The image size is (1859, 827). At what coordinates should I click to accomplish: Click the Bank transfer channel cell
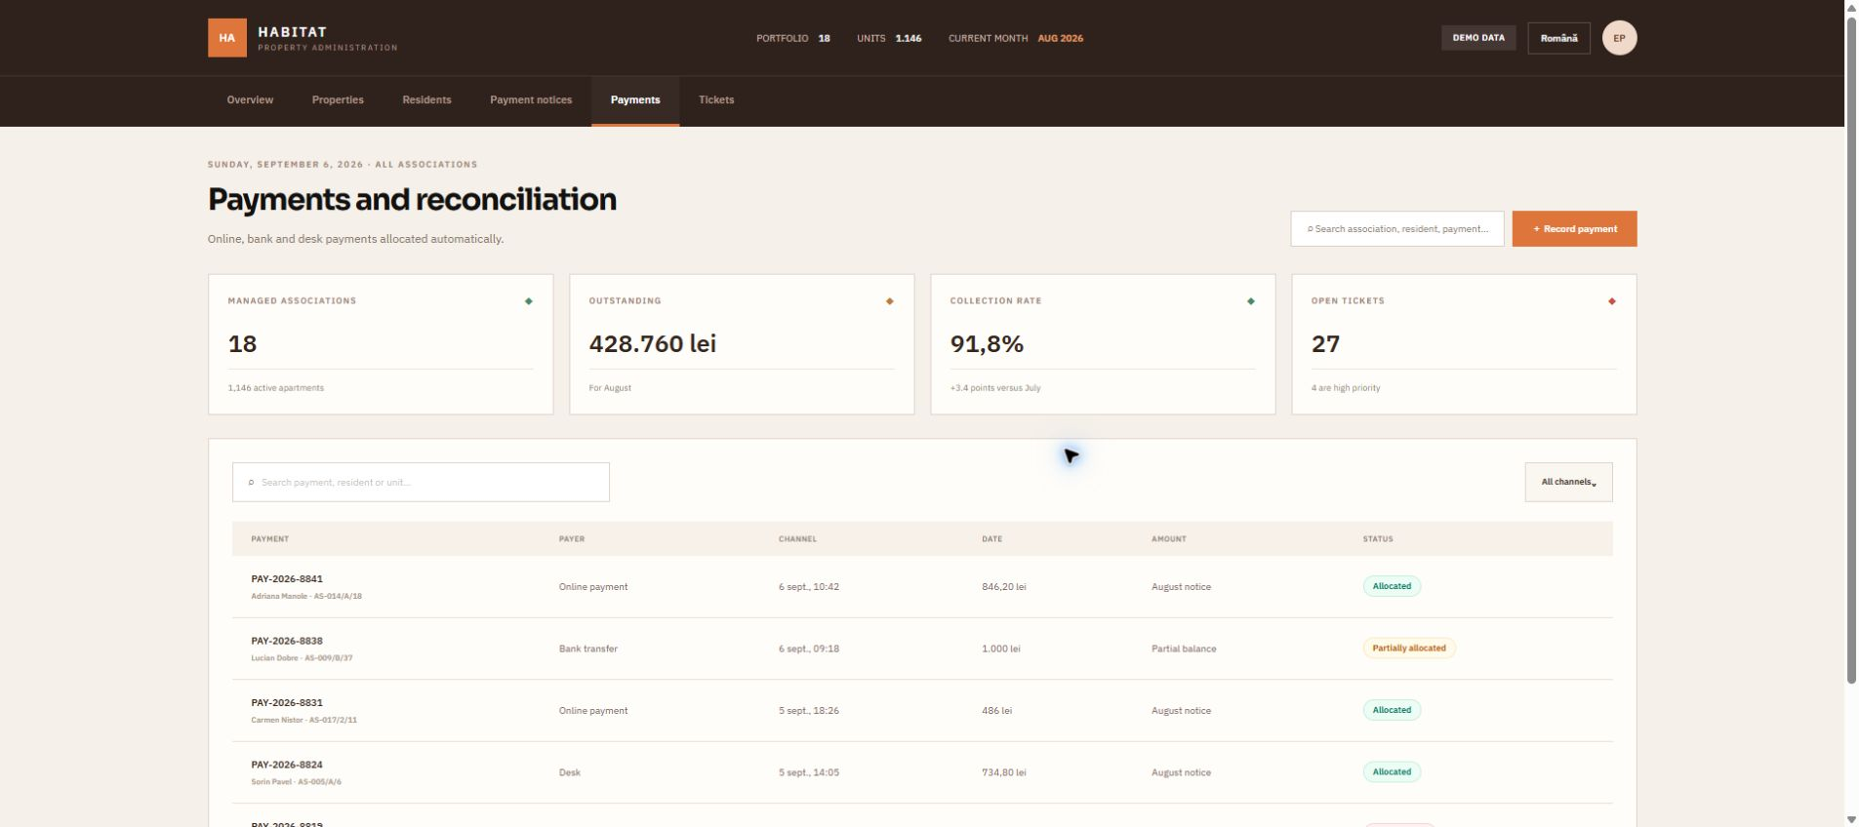click(588, 649)
